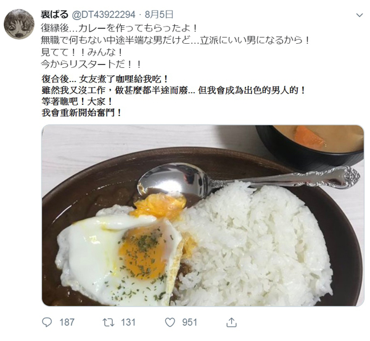Expand the tweet options chevron
This screenshot has width=370, height=341.
360,15
